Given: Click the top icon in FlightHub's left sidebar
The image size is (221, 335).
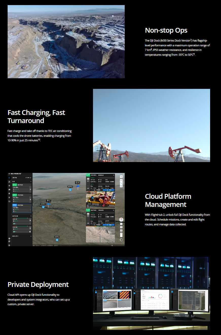Looking at the screenshot, I should click(9, 178).
